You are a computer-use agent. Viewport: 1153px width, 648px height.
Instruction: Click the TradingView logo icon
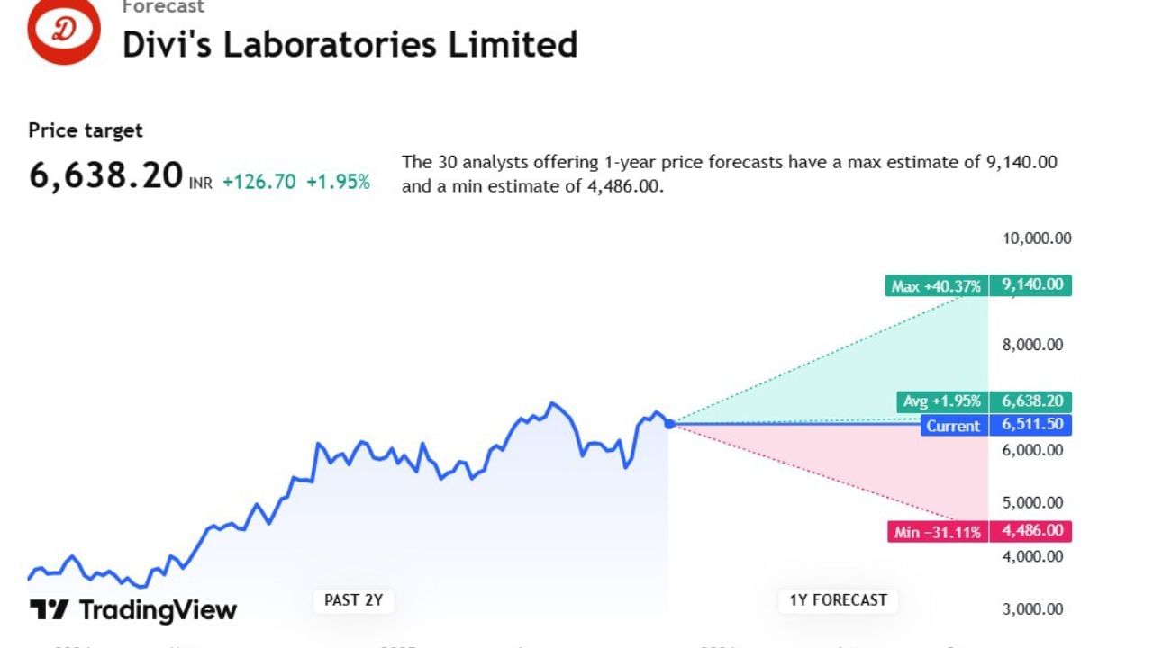(x=49, y=610)
